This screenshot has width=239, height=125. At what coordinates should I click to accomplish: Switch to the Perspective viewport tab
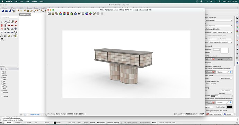tap(35, 114)
